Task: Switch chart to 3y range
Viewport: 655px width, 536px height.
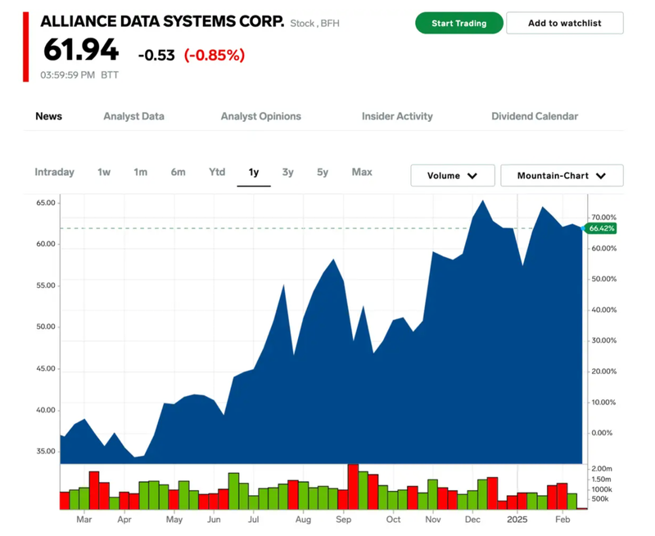Action: 287,172
